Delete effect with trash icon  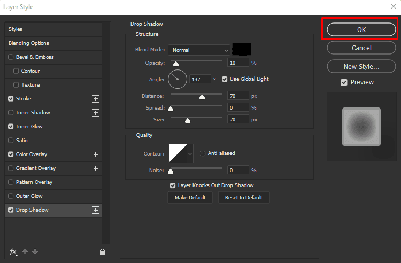[x=102, y=252]
